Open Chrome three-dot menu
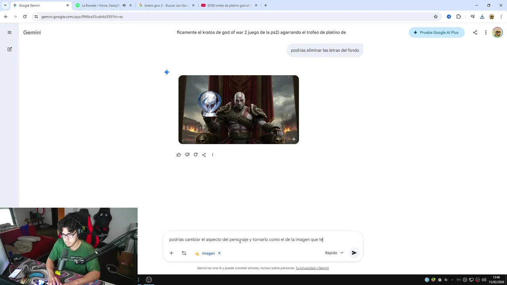Image resolution: width=507 pixels, height=285 pixels. coord(500,17)
